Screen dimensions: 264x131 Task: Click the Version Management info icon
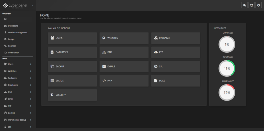point(5,33)
